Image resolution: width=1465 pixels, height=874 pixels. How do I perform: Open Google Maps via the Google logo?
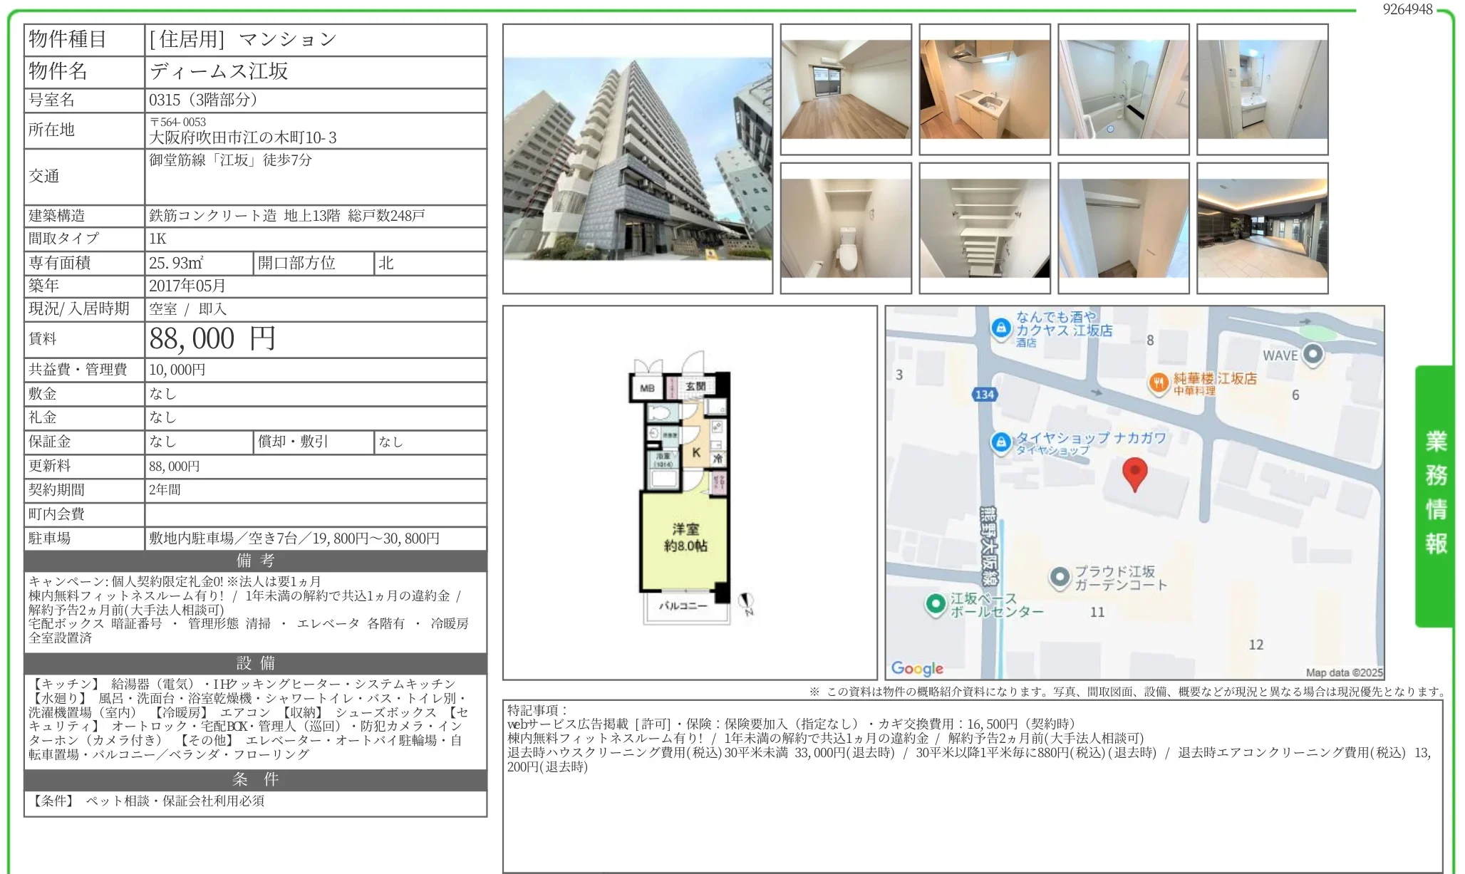pyautogui.click(x=916, y=668)
